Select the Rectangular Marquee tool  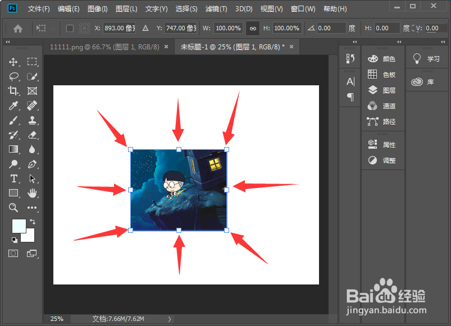(32, 62)
